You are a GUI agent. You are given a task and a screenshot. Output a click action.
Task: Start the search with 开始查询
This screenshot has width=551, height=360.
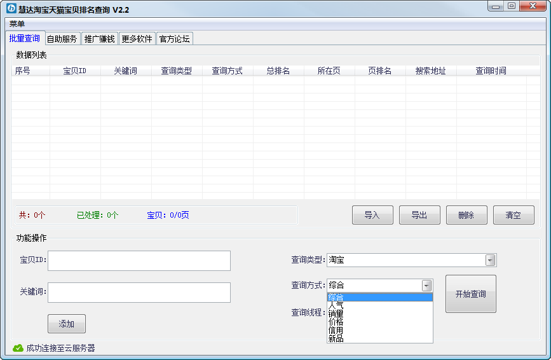click(x=470, y=294)
